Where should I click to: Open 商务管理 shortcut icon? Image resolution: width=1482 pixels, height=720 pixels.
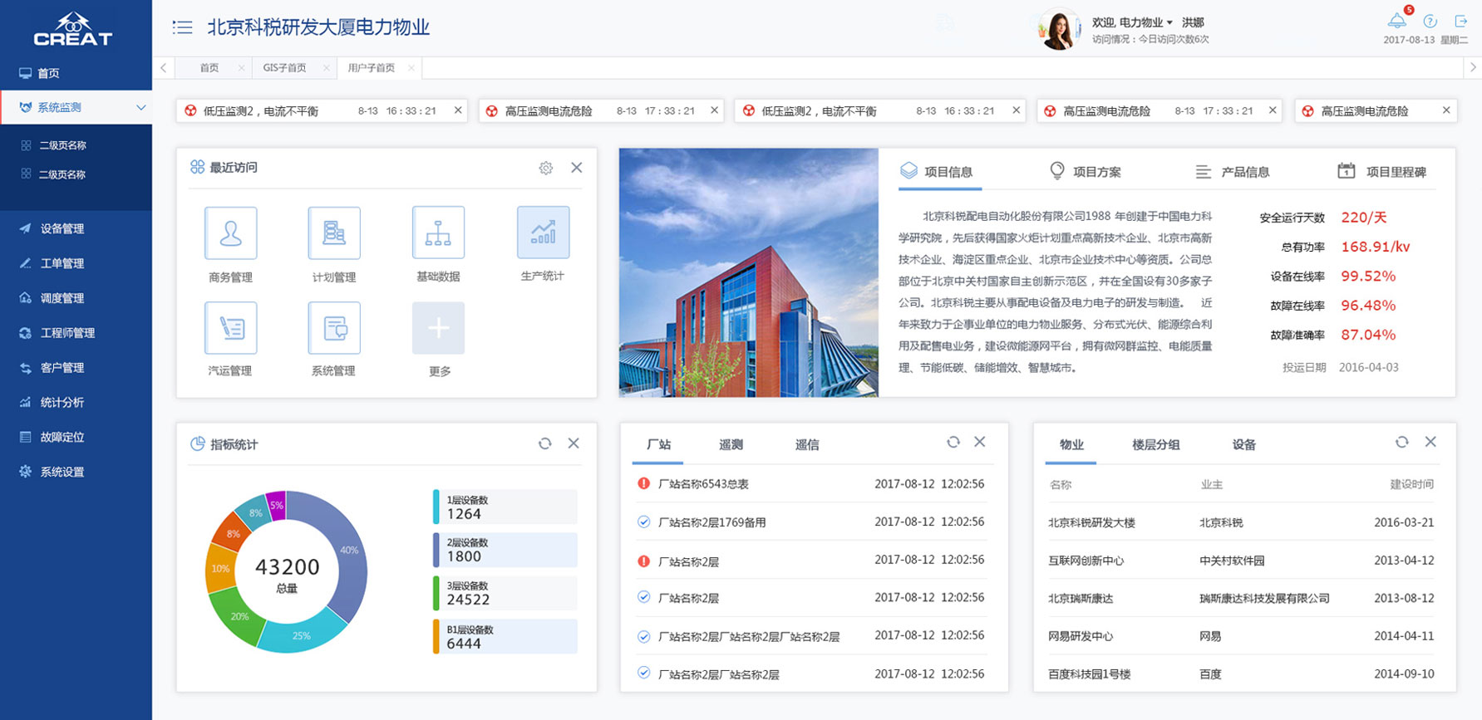point(230,233)
